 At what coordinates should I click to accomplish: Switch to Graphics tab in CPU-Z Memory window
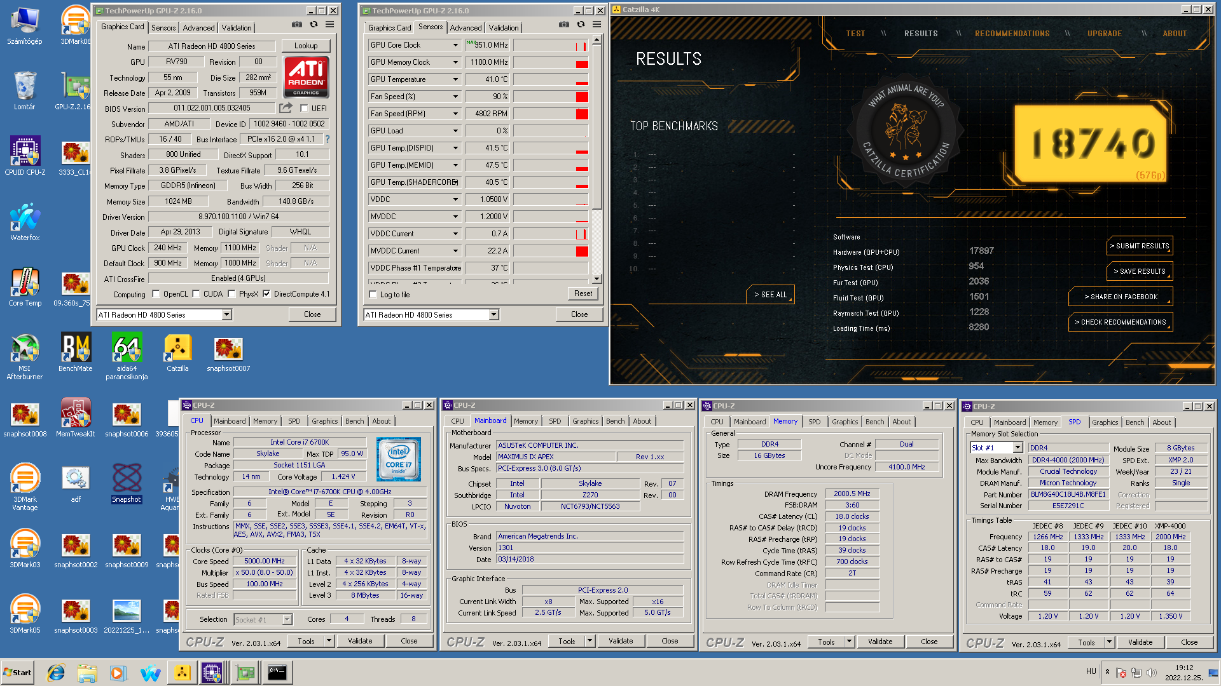click(x=845, y=422)
